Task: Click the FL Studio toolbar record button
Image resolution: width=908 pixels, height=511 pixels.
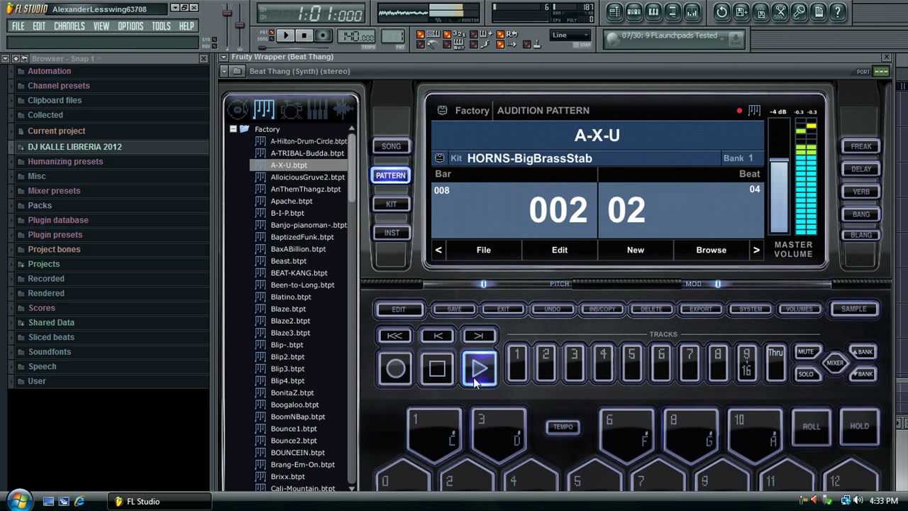Action: point(323,35)
